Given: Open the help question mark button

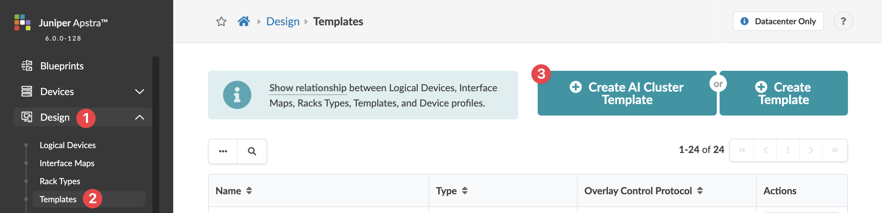Looking at the screenshot, I should pyautogui.click(x=843, y=22).
